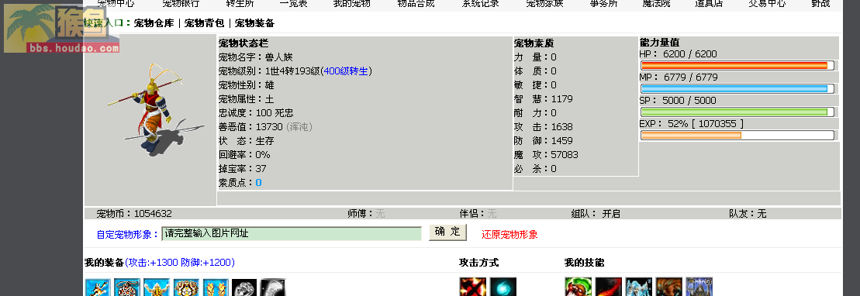Open the 宠物仓库 quick link
The height and width of the screenshot is (296, 860).
tap(154, 23)
